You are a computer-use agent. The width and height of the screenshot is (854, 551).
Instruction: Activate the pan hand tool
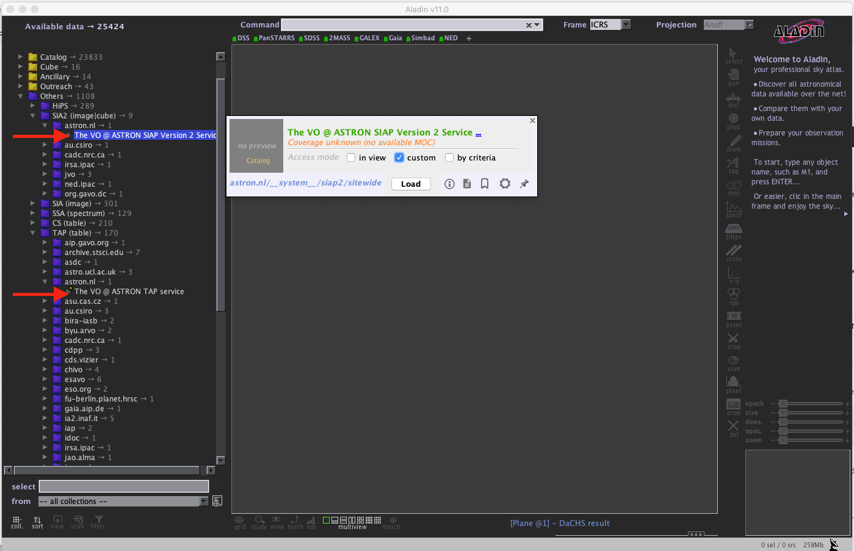(734, 78)
